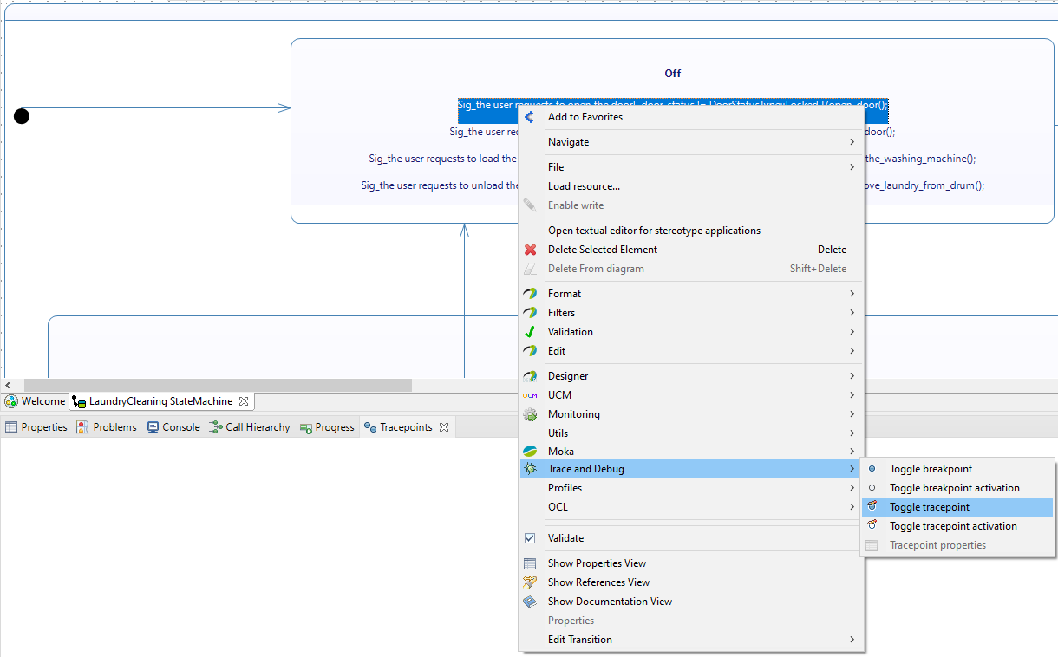Select Load resource... menu entry
Screen dimensions: 1058x657
(691, 186)
